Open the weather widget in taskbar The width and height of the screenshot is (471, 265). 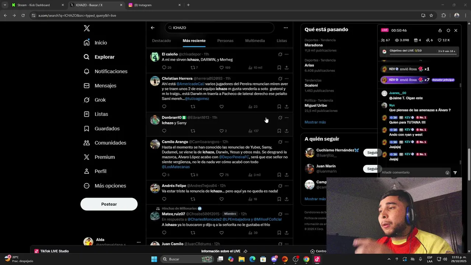tap(18, 259)
